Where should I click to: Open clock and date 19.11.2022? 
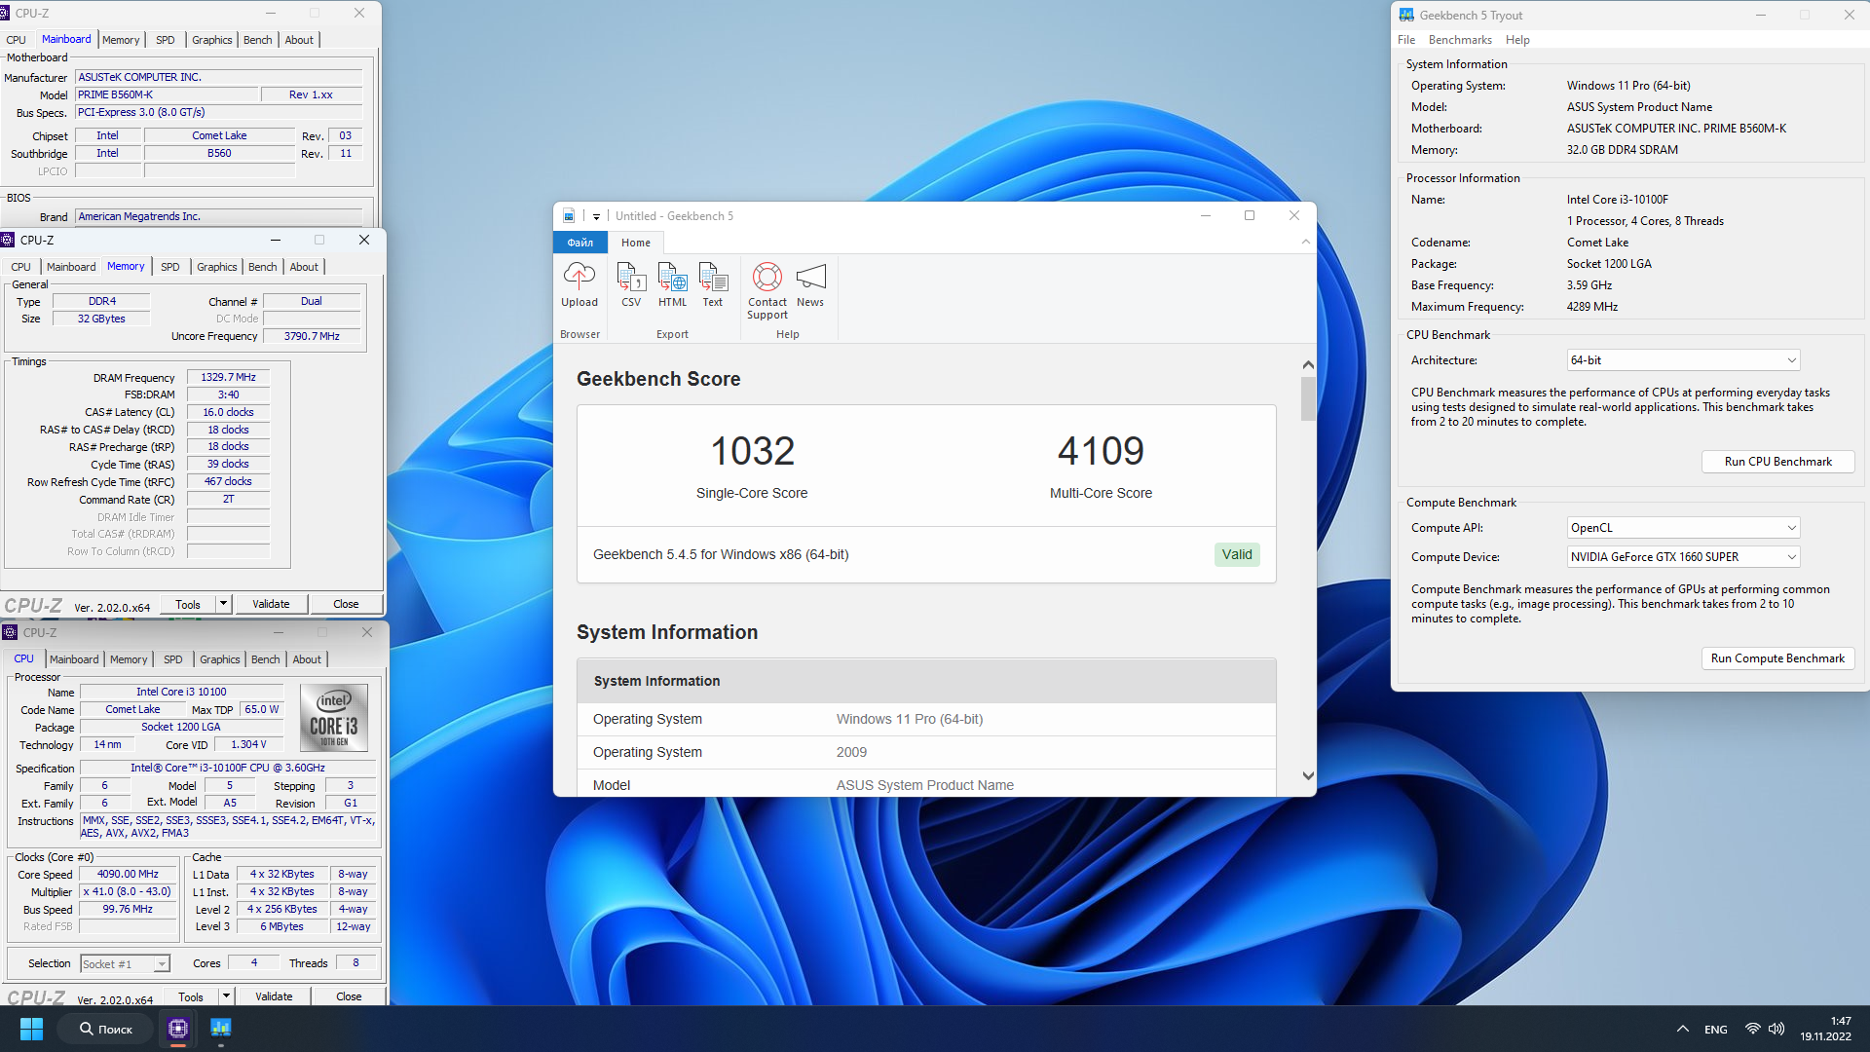(x=1825, y=1029)
